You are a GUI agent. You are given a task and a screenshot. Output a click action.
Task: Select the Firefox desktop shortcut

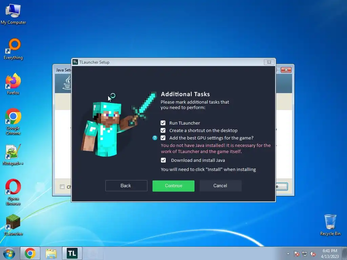point(13,84)
